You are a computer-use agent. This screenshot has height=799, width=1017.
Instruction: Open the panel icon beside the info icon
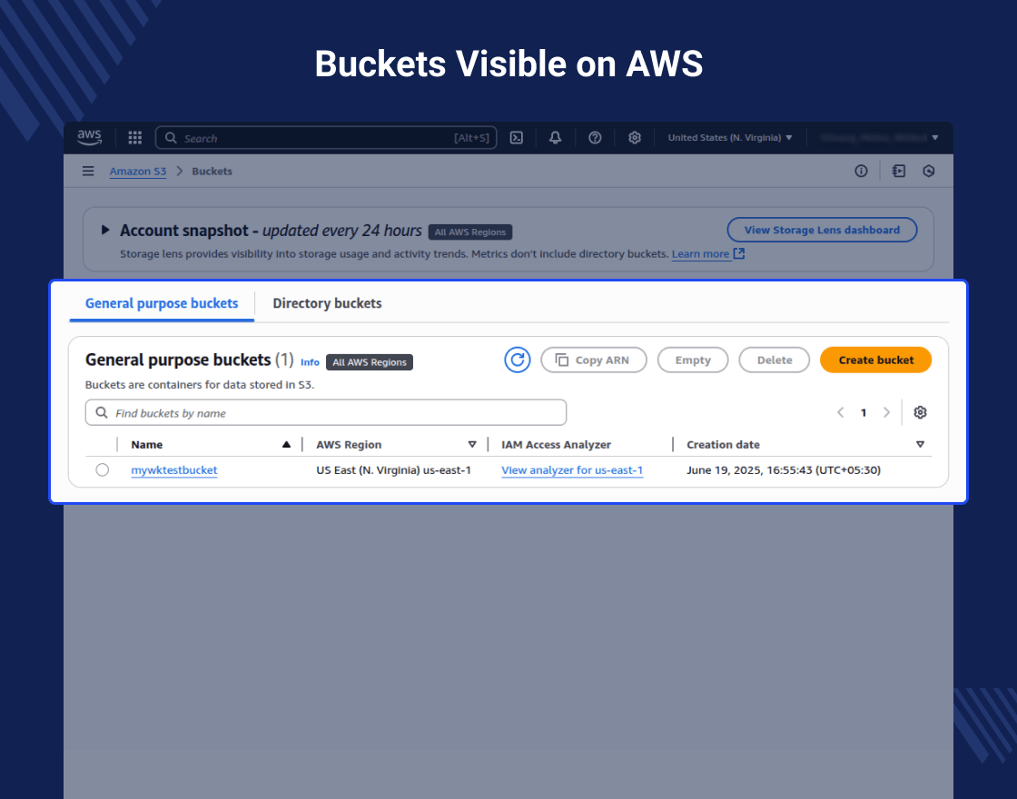[x=898, y=172]
